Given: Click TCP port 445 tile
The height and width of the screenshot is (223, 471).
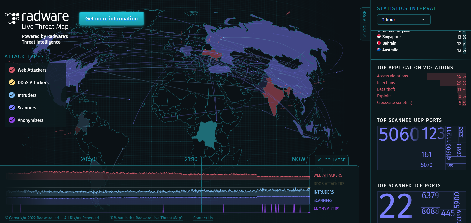Looking at the screenshot, I should point(448,216).
